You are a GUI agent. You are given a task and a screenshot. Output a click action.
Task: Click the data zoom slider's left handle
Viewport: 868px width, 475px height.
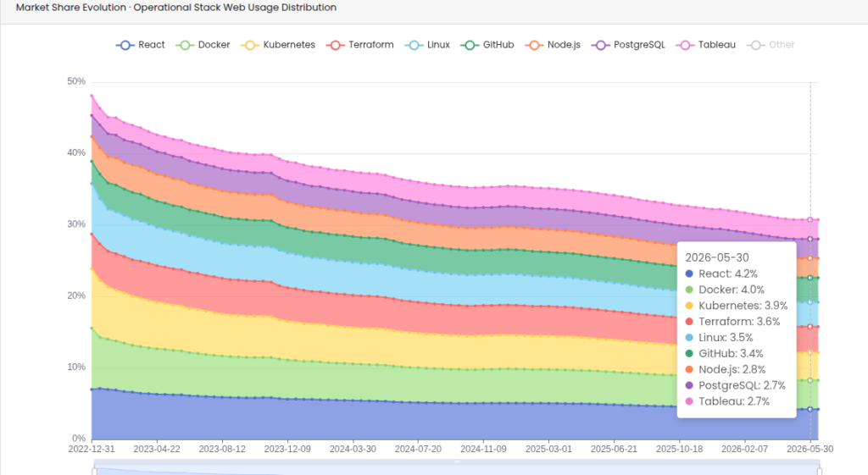coord(94,471)
